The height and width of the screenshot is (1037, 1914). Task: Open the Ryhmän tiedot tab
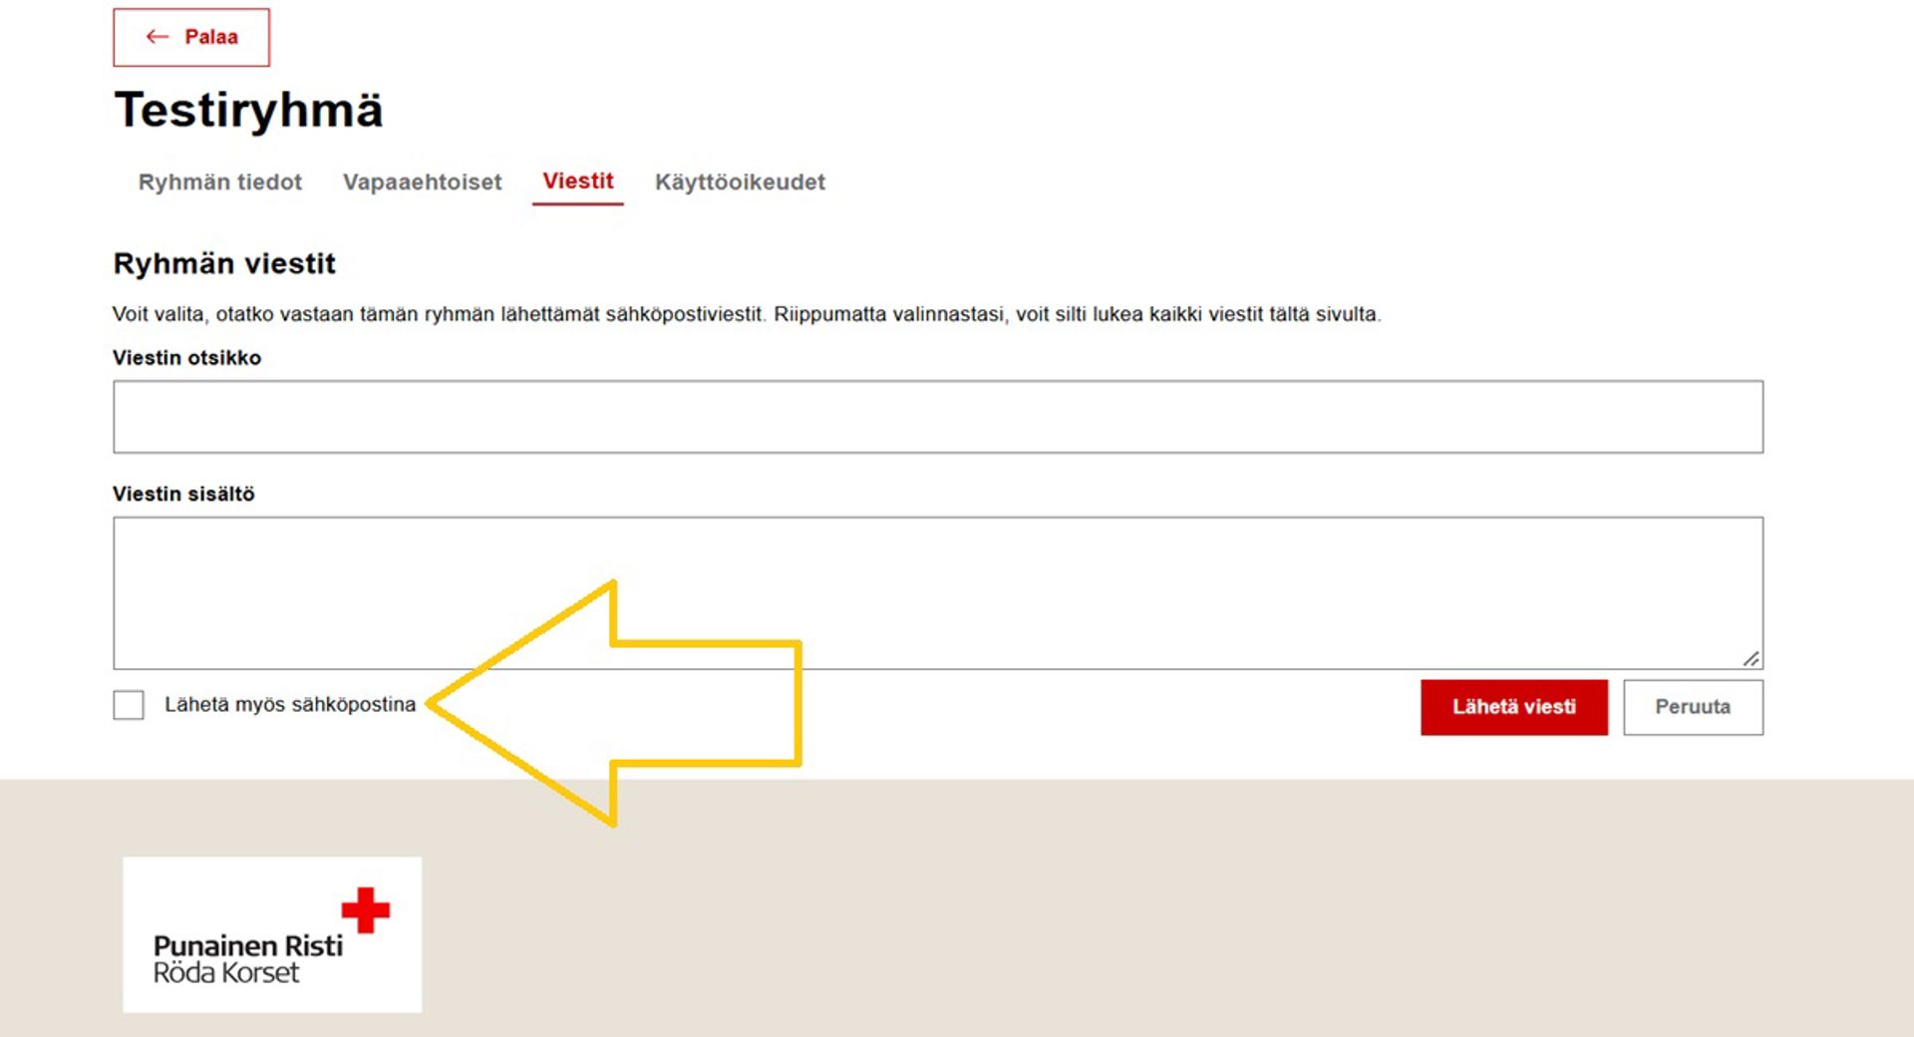pyautogui.click(x=219, y=182)
